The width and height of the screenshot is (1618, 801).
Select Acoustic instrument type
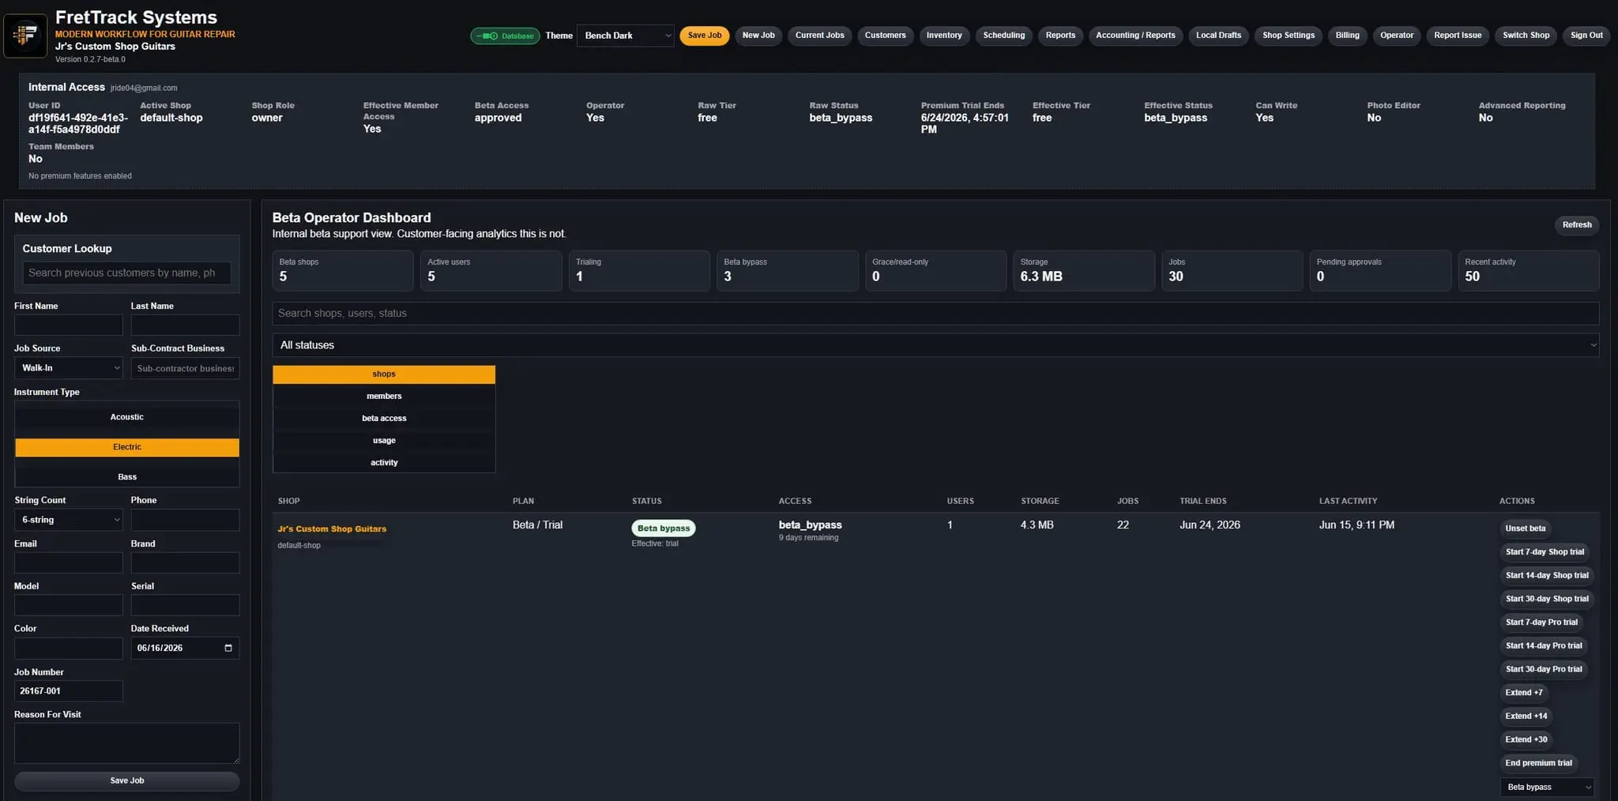point(127,417)
